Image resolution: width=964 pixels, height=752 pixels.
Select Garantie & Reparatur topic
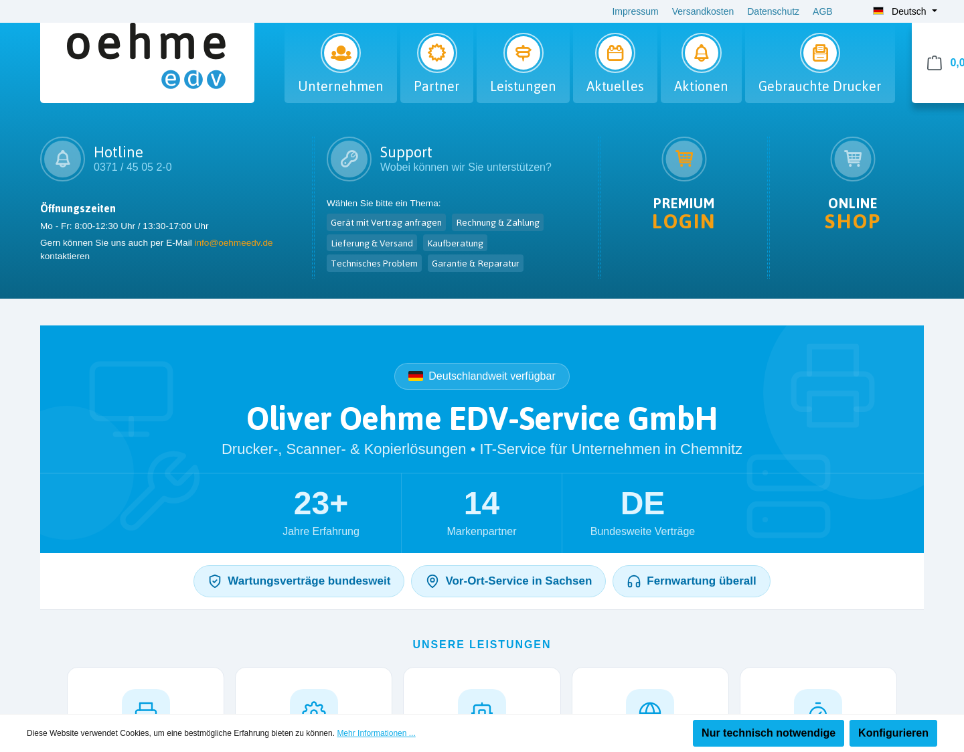[x=475, y=263]
